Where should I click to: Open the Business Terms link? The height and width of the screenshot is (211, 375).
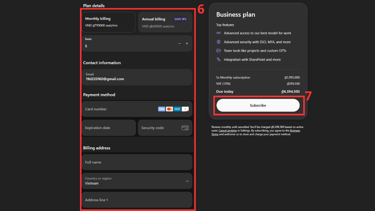pyautogui.click(x=295, y=131)
